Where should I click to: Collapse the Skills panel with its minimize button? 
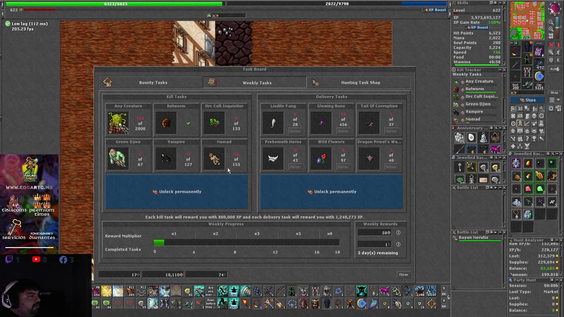point(500,3)
